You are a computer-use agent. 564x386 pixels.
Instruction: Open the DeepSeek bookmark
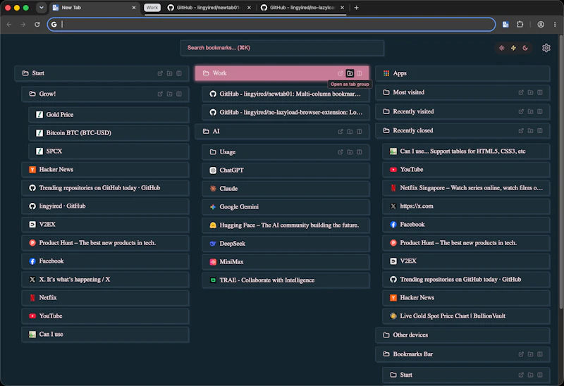pyautogui.click(x=286, y=244)
